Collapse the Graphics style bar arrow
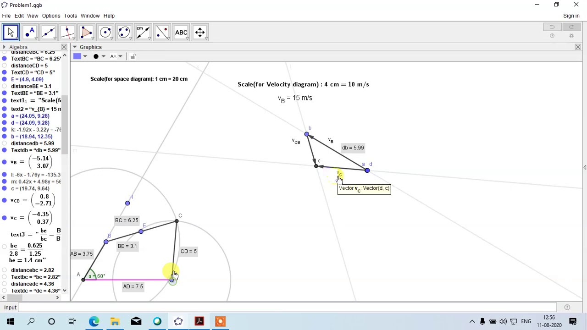 [74, 47]
